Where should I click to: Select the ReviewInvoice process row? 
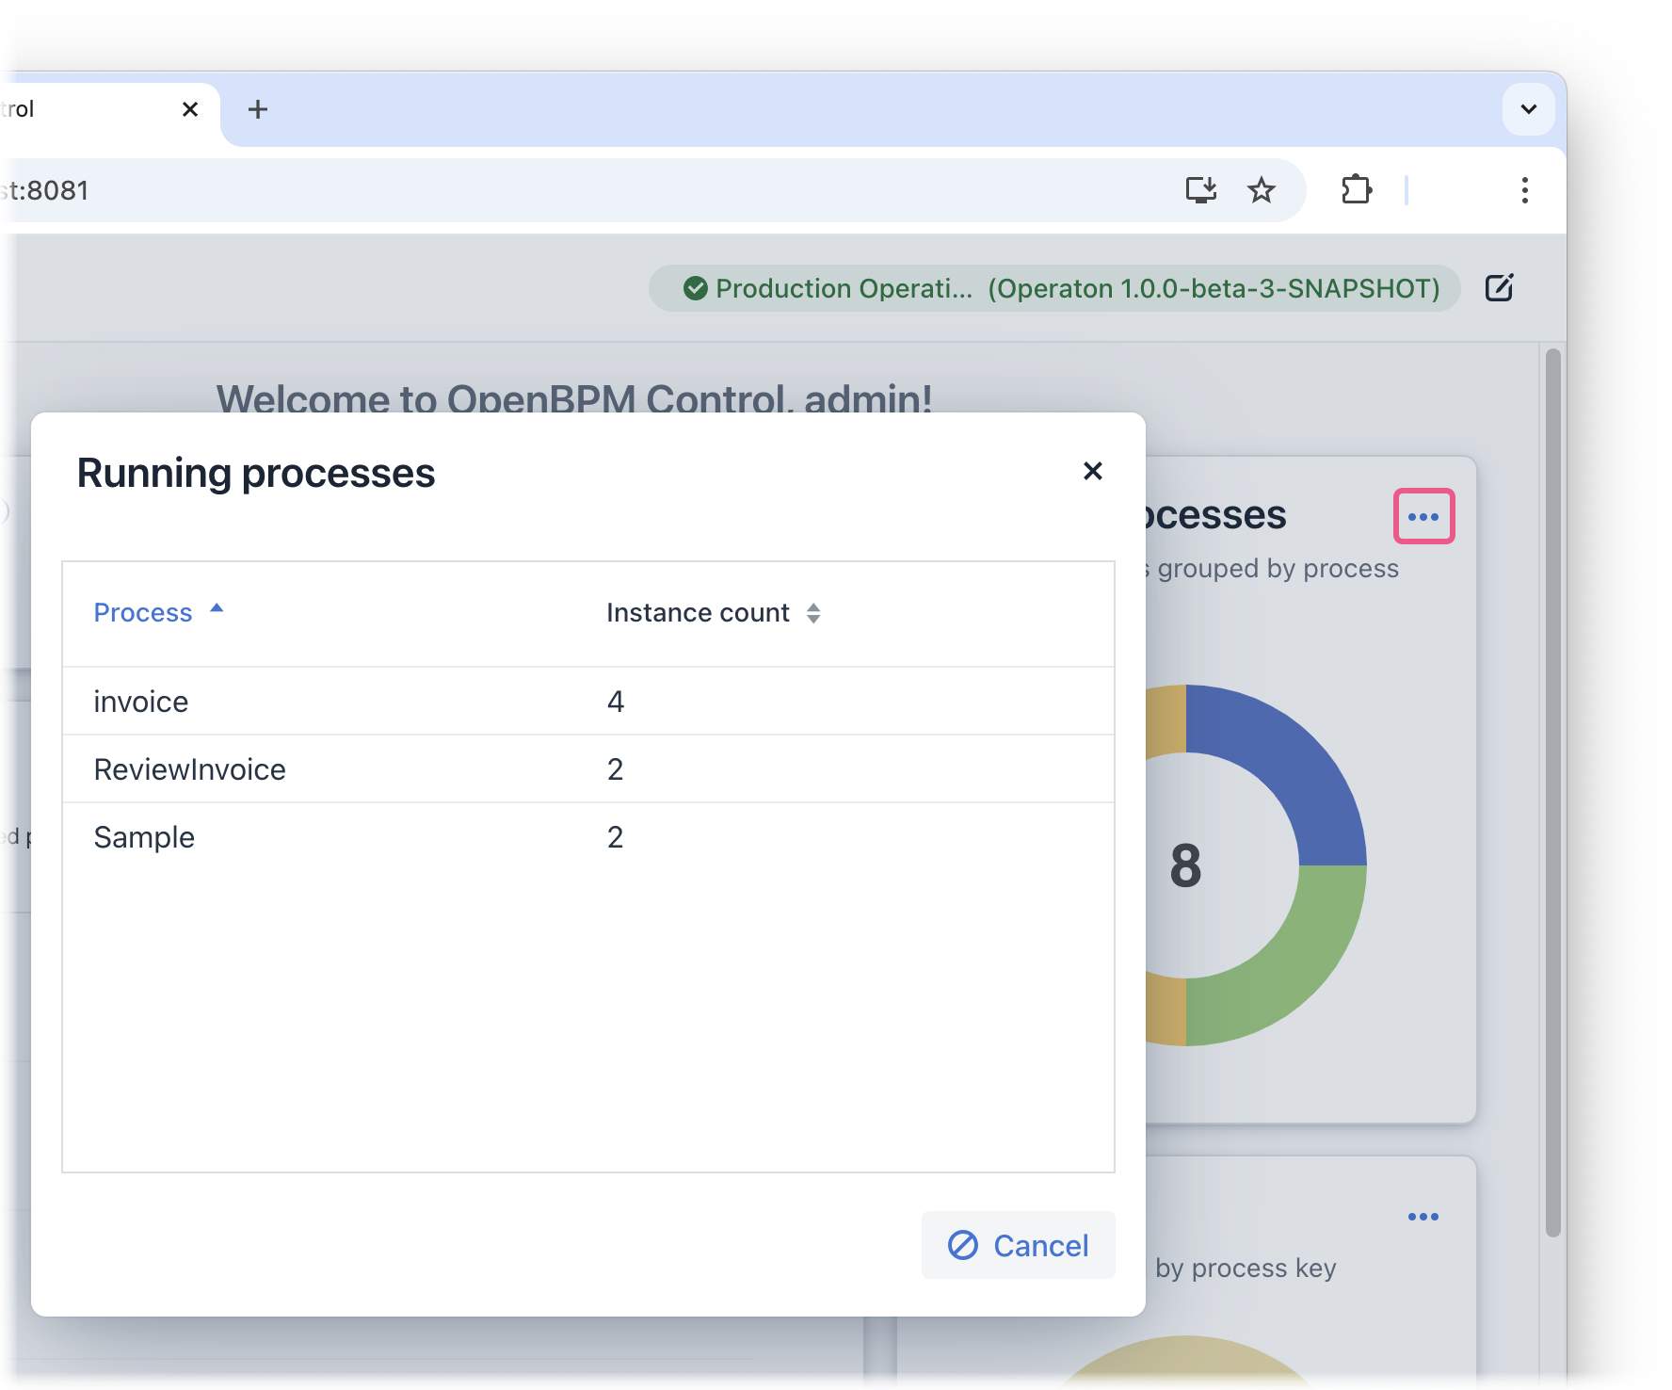[x=588, y=769]
